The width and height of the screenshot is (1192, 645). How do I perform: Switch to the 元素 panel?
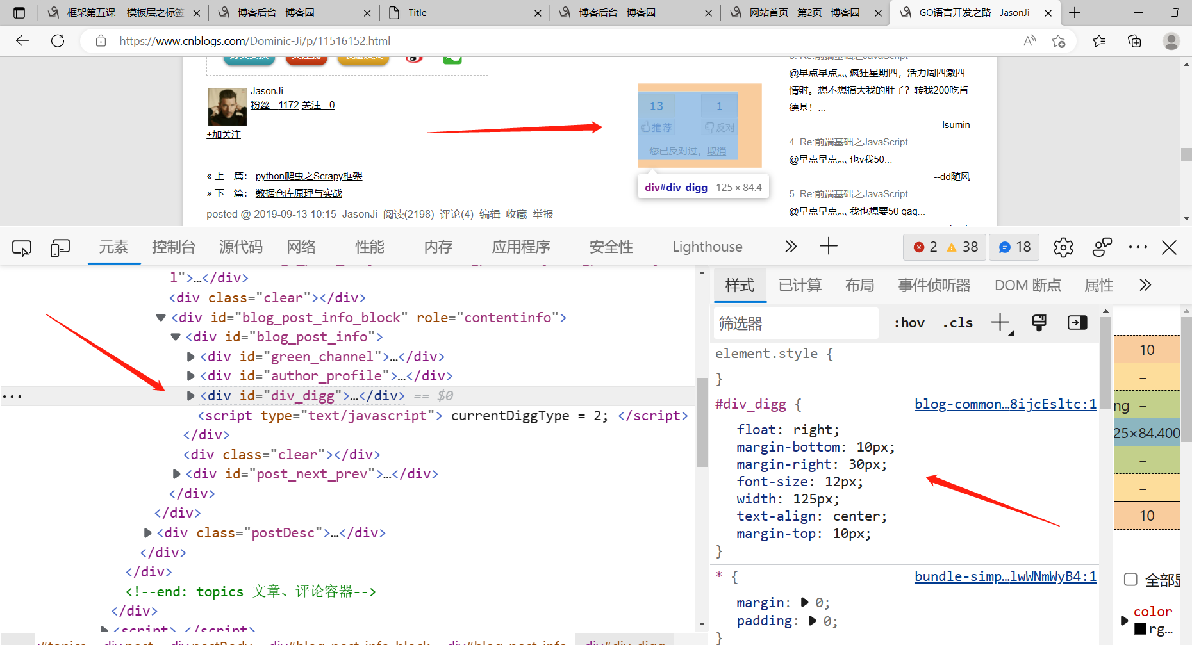pos(113,247)
